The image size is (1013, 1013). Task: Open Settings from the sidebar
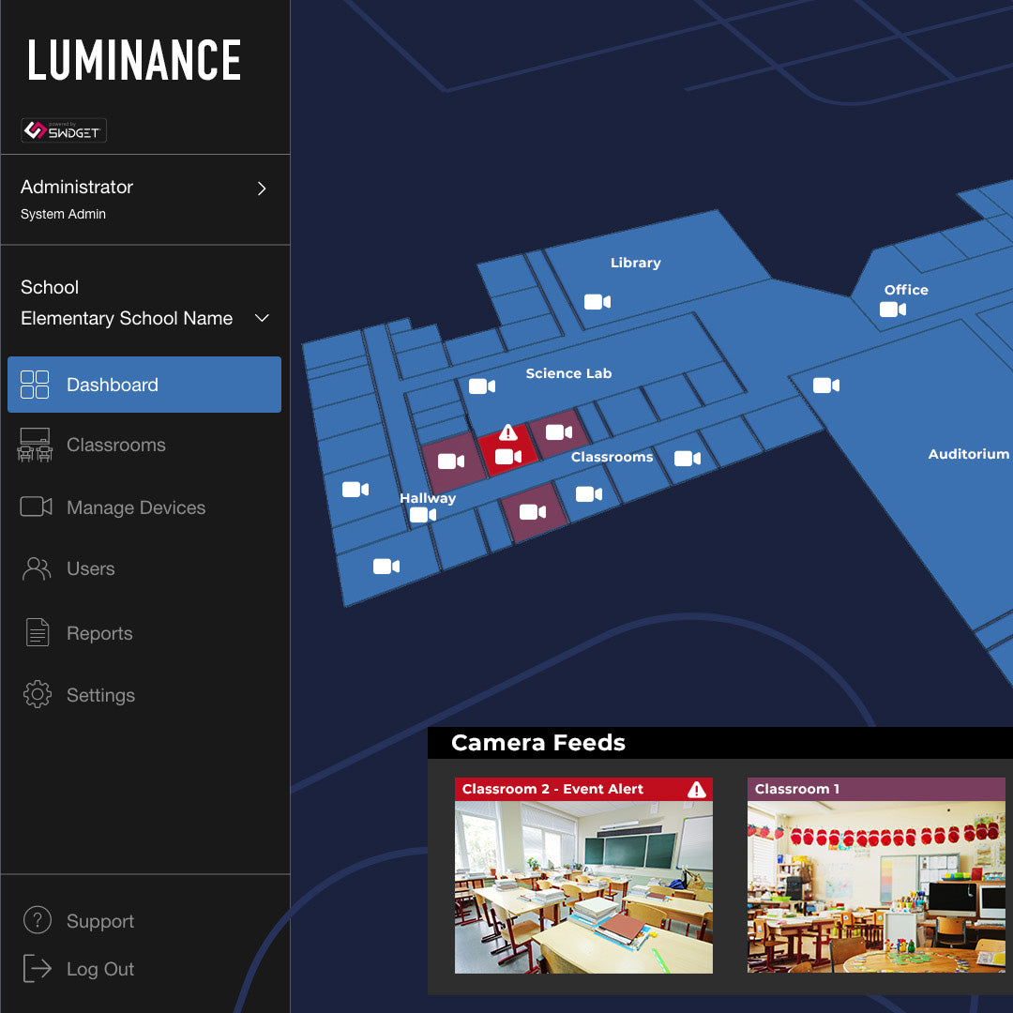(x=100, y=695)
